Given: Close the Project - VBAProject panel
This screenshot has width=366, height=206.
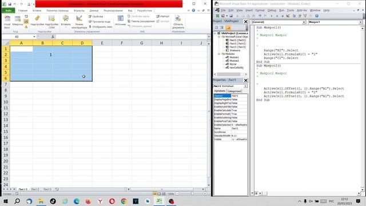Looking at the screenshot, I should 245,22.
